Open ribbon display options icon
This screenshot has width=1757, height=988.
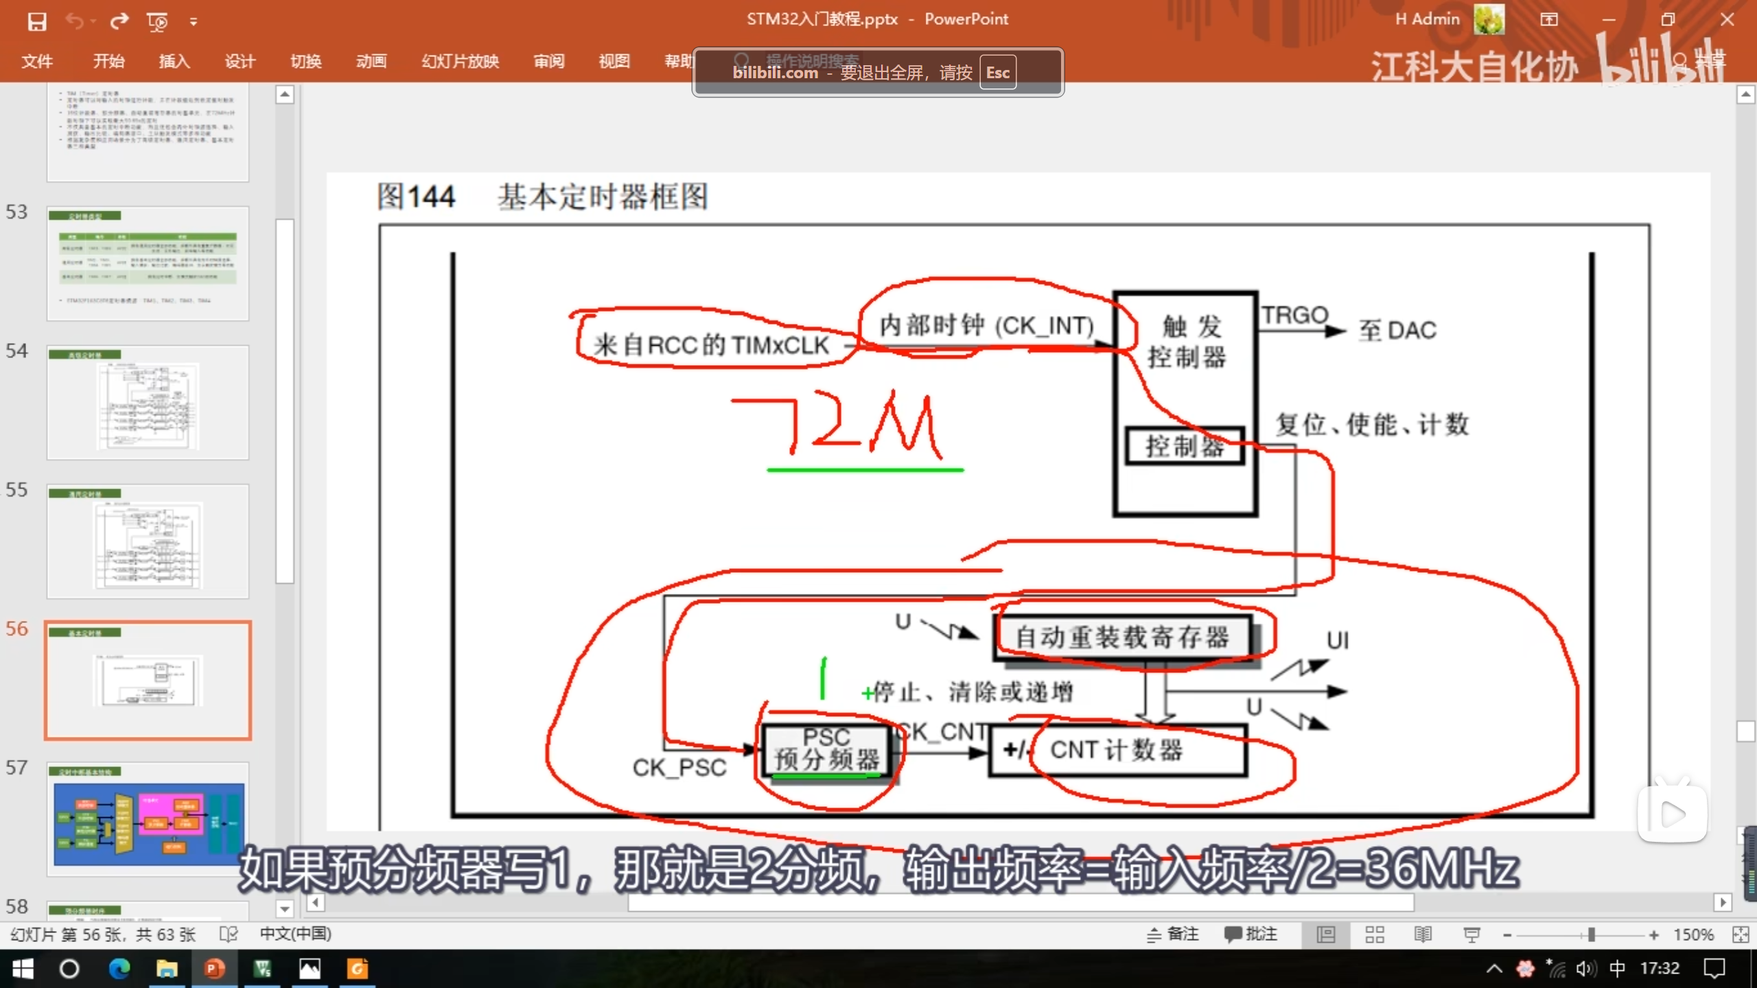(x=1549, y=20)
